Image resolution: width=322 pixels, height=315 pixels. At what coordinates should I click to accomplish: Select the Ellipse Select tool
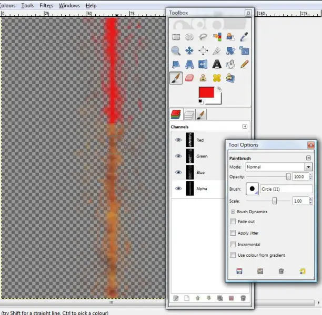coord(189,37)
